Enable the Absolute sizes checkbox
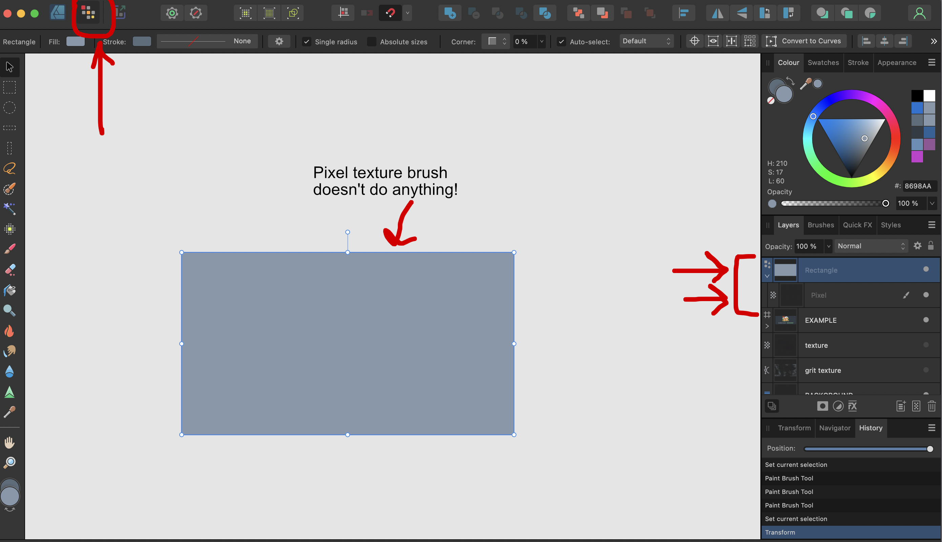Image resolution: width=942 pixels, height=542 pixels. pos(372,42)
